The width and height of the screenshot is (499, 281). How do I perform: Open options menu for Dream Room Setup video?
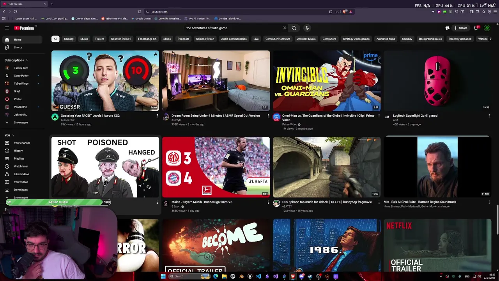(268, 116)
